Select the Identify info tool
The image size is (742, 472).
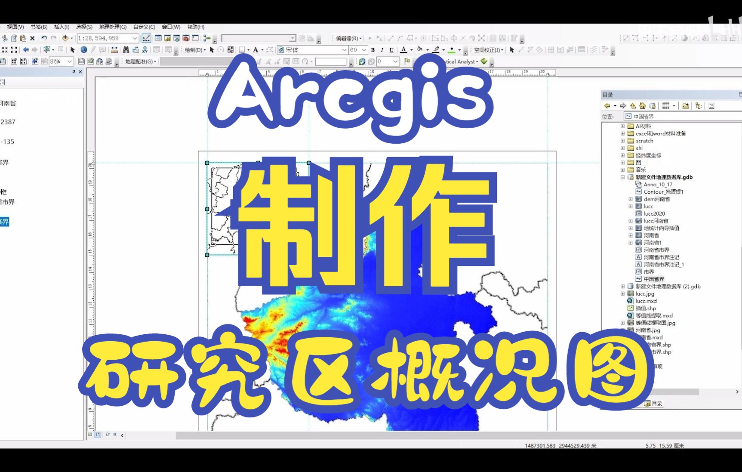tap(84, 50)
